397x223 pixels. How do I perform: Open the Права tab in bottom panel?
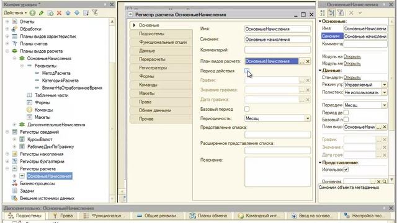(x=63, y=216)
